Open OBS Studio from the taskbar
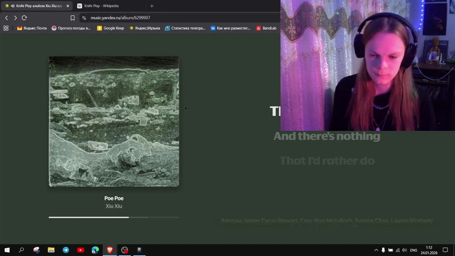 click(x=124, y=250)
